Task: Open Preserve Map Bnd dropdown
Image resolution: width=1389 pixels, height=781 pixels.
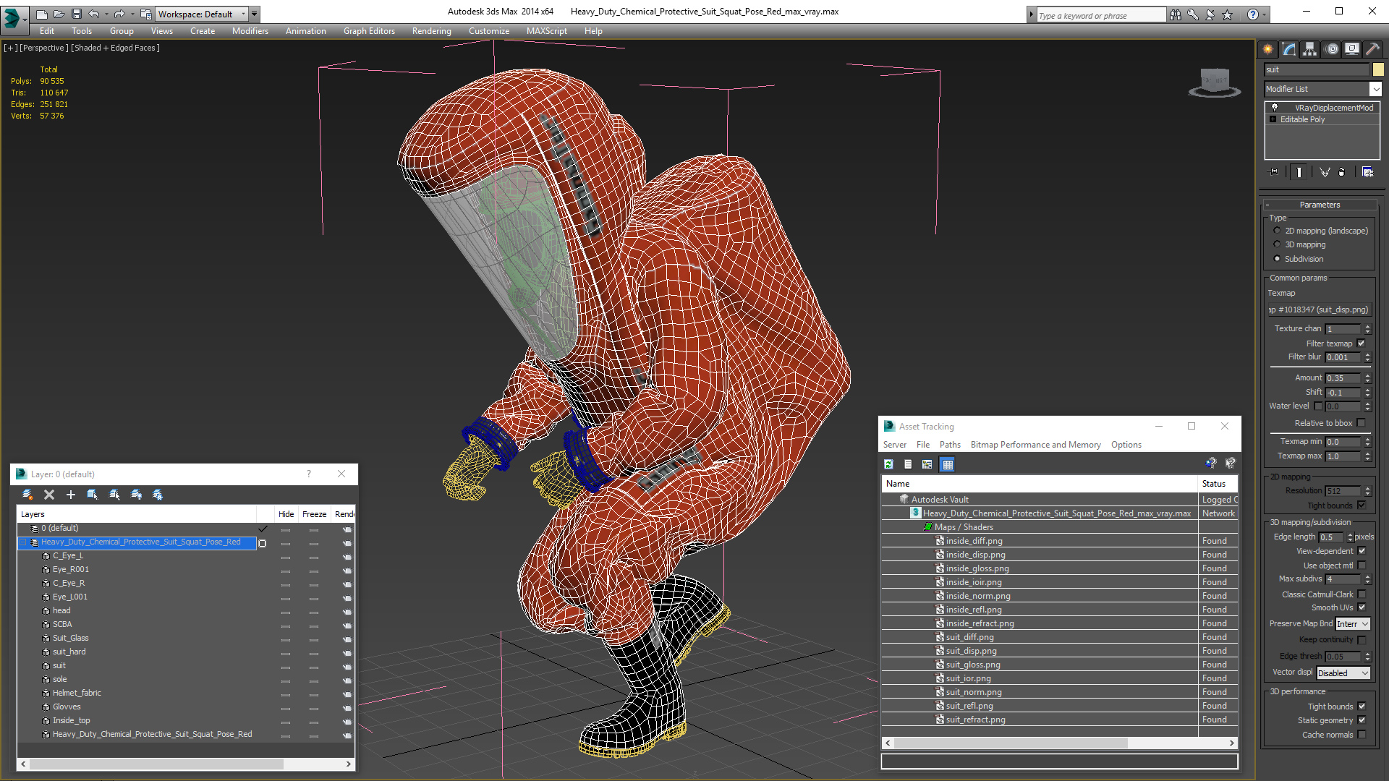Action: [x=1353, y=624]
